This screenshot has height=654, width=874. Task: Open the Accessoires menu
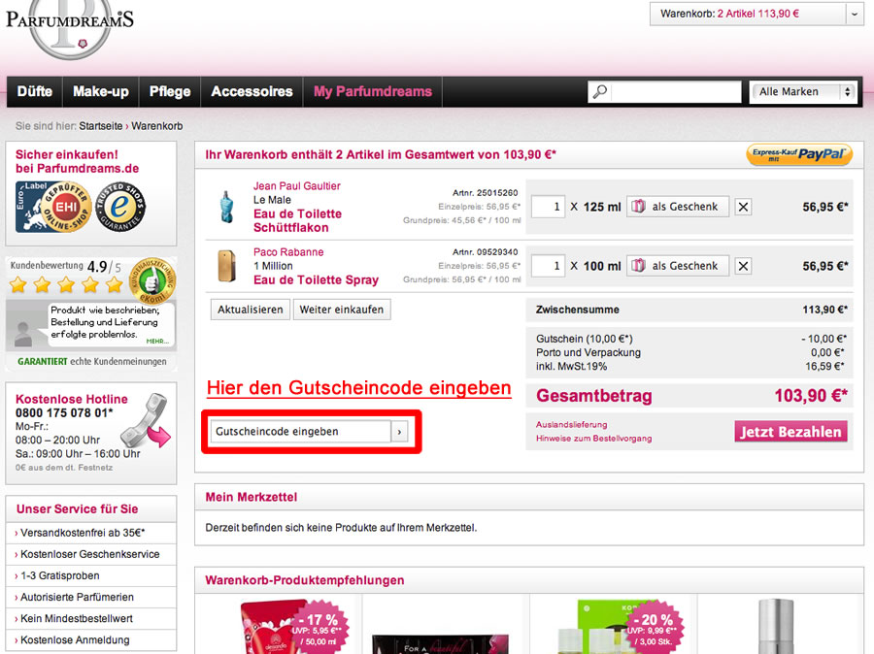click(x=252, y=91)
